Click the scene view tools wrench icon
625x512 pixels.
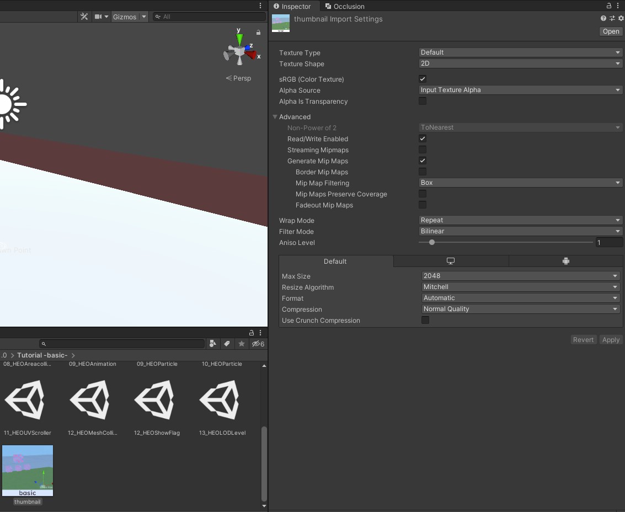(84, 17)
